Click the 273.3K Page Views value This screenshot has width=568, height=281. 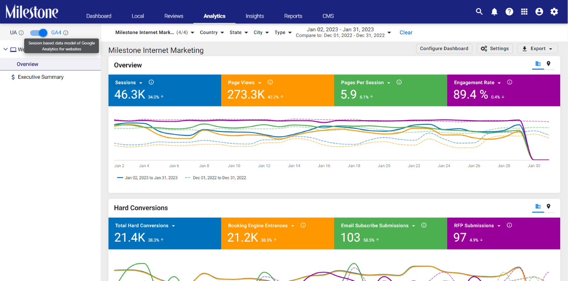click(246, 94)
